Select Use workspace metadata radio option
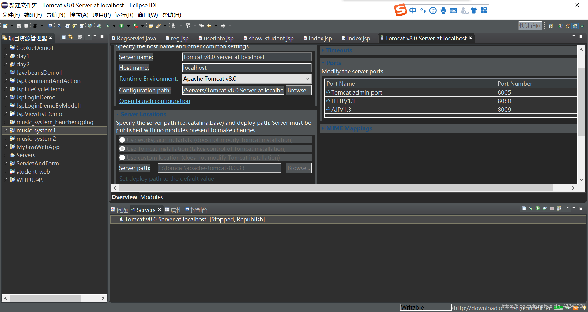The width and height of the screenshot is (588, 312). pyautogui.click(x=122, y=140)
